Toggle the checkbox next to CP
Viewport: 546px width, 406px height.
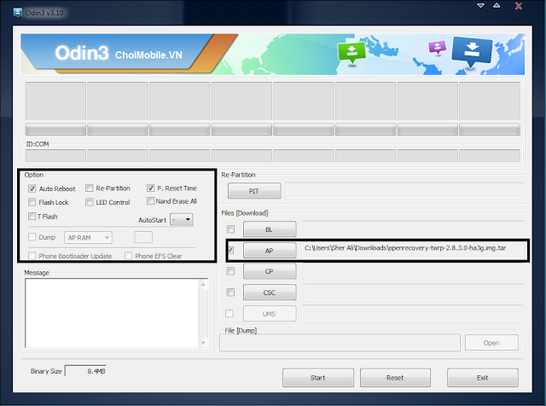point(230,271)
